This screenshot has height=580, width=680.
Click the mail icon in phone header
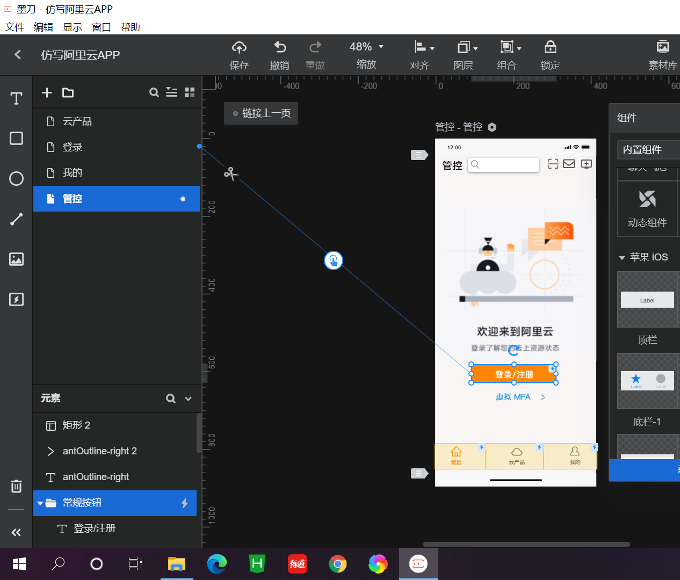(569, 164)
